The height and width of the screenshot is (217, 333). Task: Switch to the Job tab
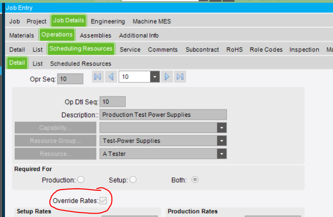click(14, 21)
